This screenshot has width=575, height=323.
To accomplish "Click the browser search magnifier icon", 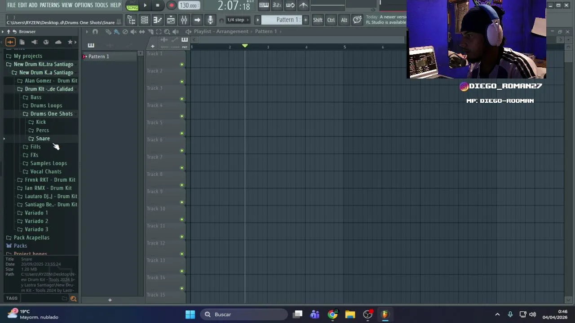I will click(73, 299).
